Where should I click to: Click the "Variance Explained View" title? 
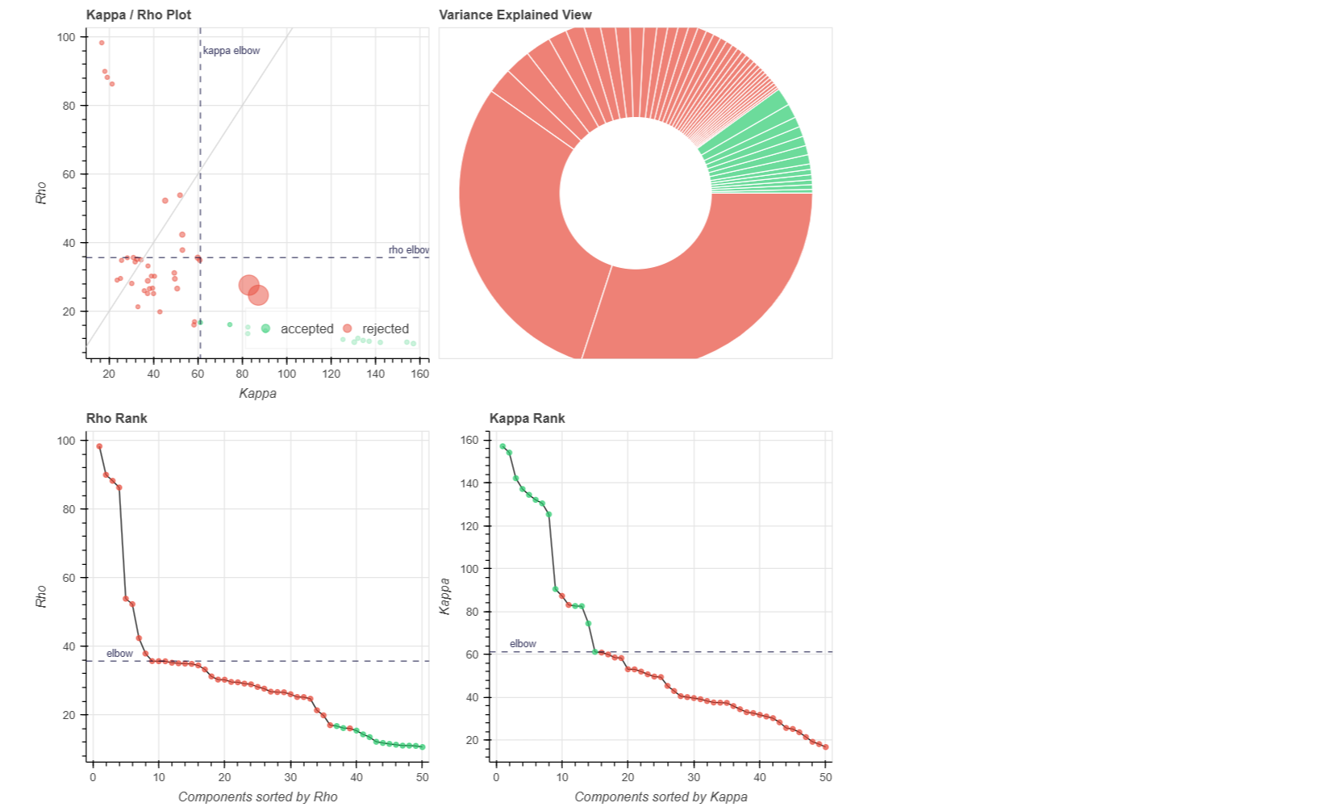[515, 15]
